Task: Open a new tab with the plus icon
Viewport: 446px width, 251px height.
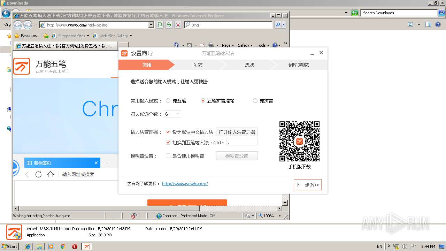Action: [107, 163]
